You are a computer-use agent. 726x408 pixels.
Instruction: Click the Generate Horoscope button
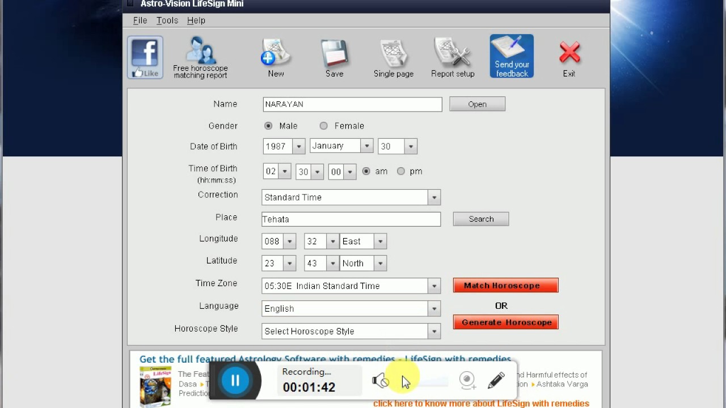click(505, 322)
